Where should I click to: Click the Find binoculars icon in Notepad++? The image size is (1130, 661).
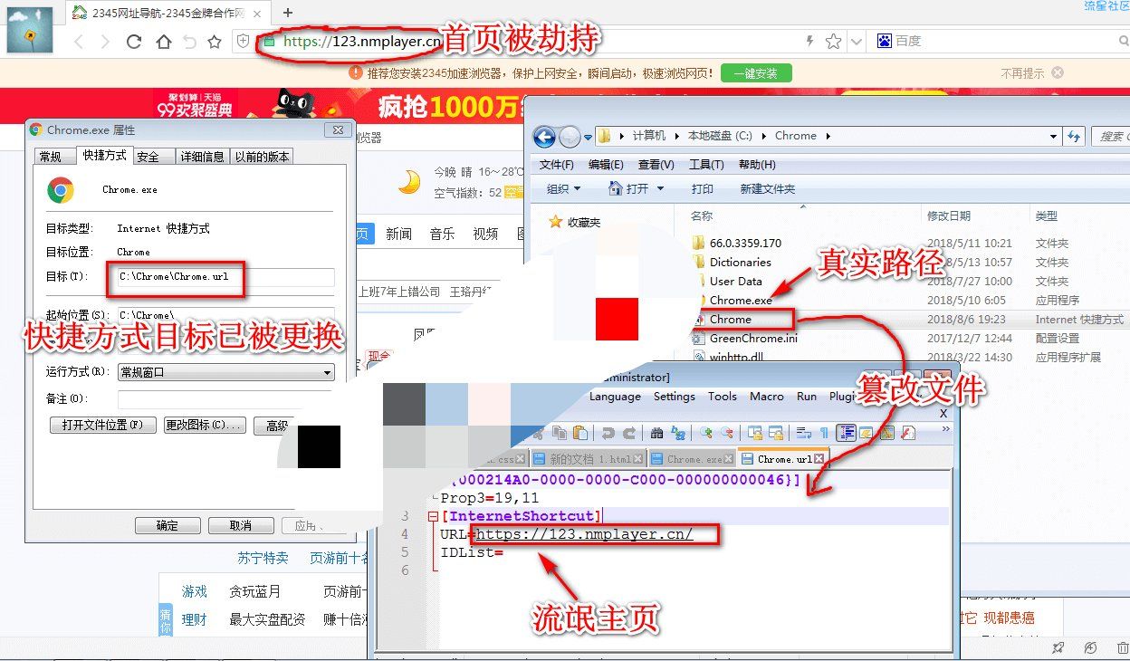click(656, 433)
